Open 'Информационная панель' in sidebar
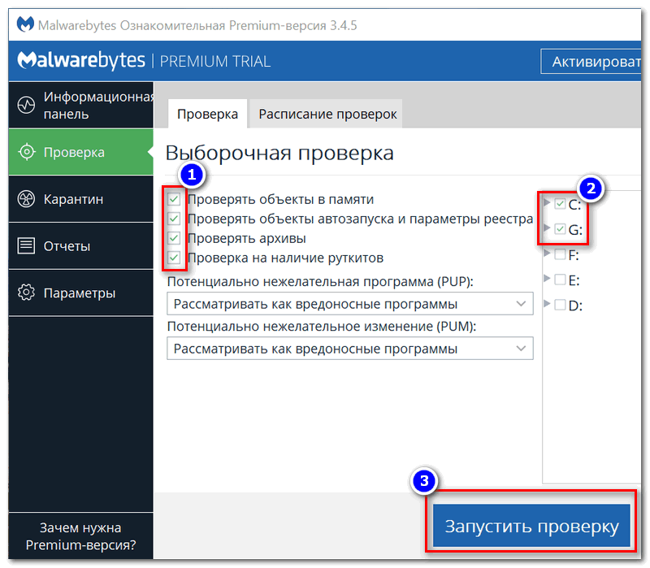 point(80,105)
